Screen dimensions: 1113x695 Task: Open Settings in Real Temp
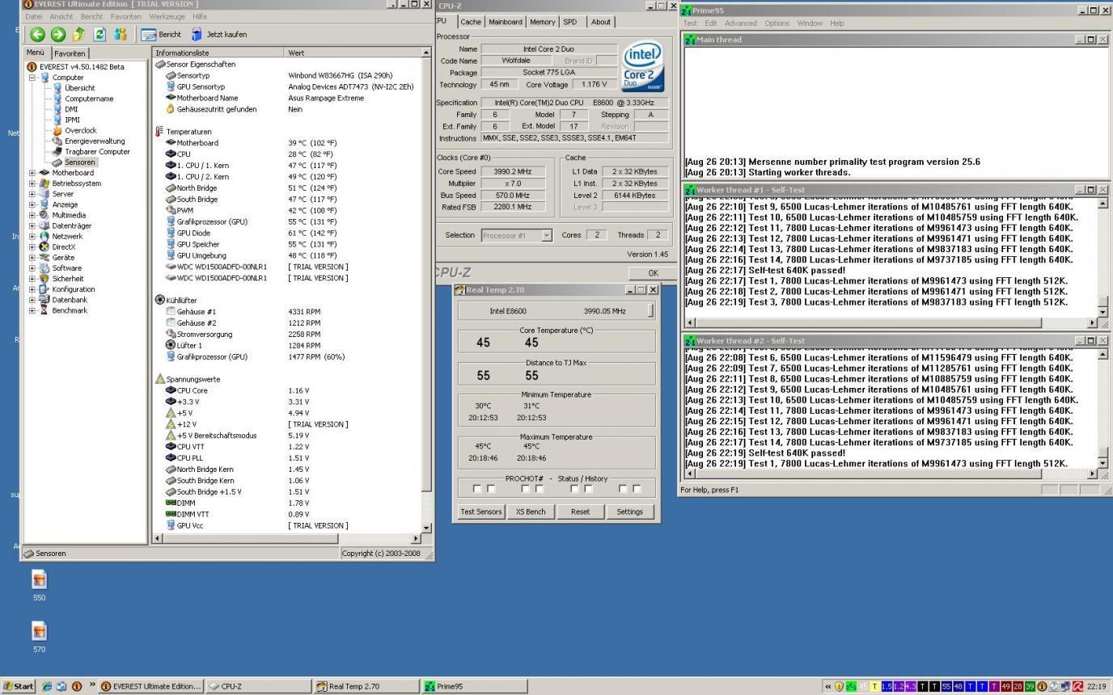click(629, 511)
